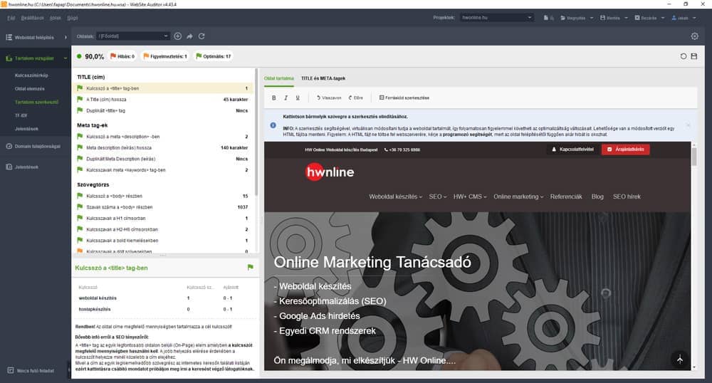
Task: Refresh the page via circular arrow icon
Action: pyautogui.click(x=201, y=36)
